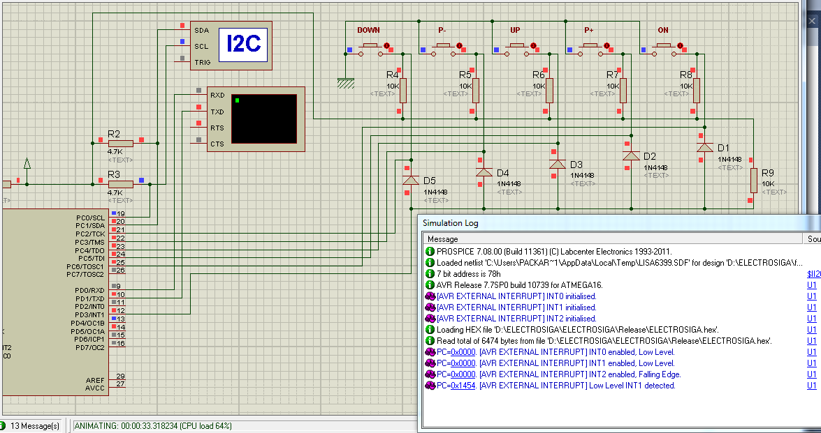Click the virtual terminal black screen
The width and height of the screenshot is (821, 433).
pos(263,119)
